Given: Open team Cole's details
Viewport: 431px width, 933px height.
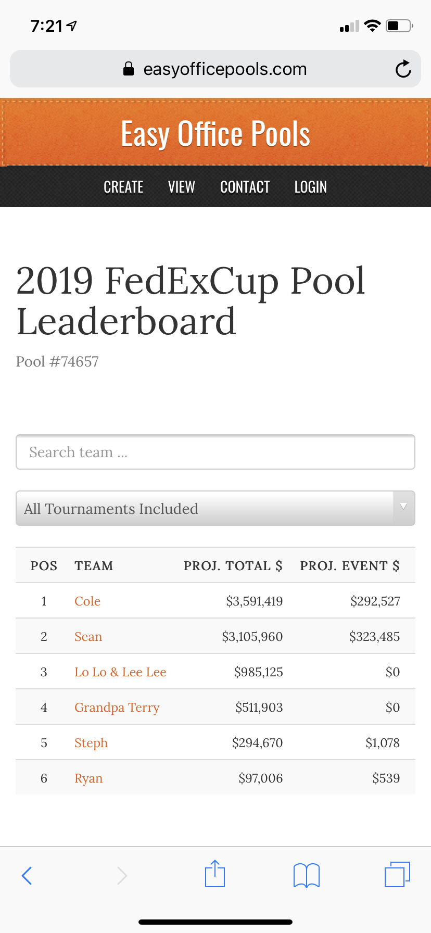Looking at the screenshot, I should [87, 601].
